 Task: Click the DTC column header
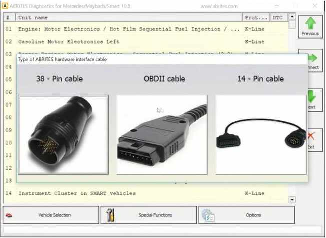[279, 17]
